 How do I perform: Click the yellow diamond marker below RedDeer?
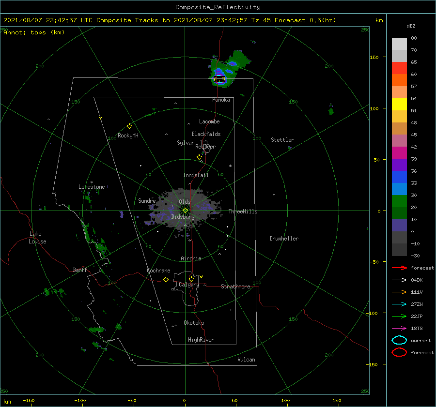pos(199,157)
